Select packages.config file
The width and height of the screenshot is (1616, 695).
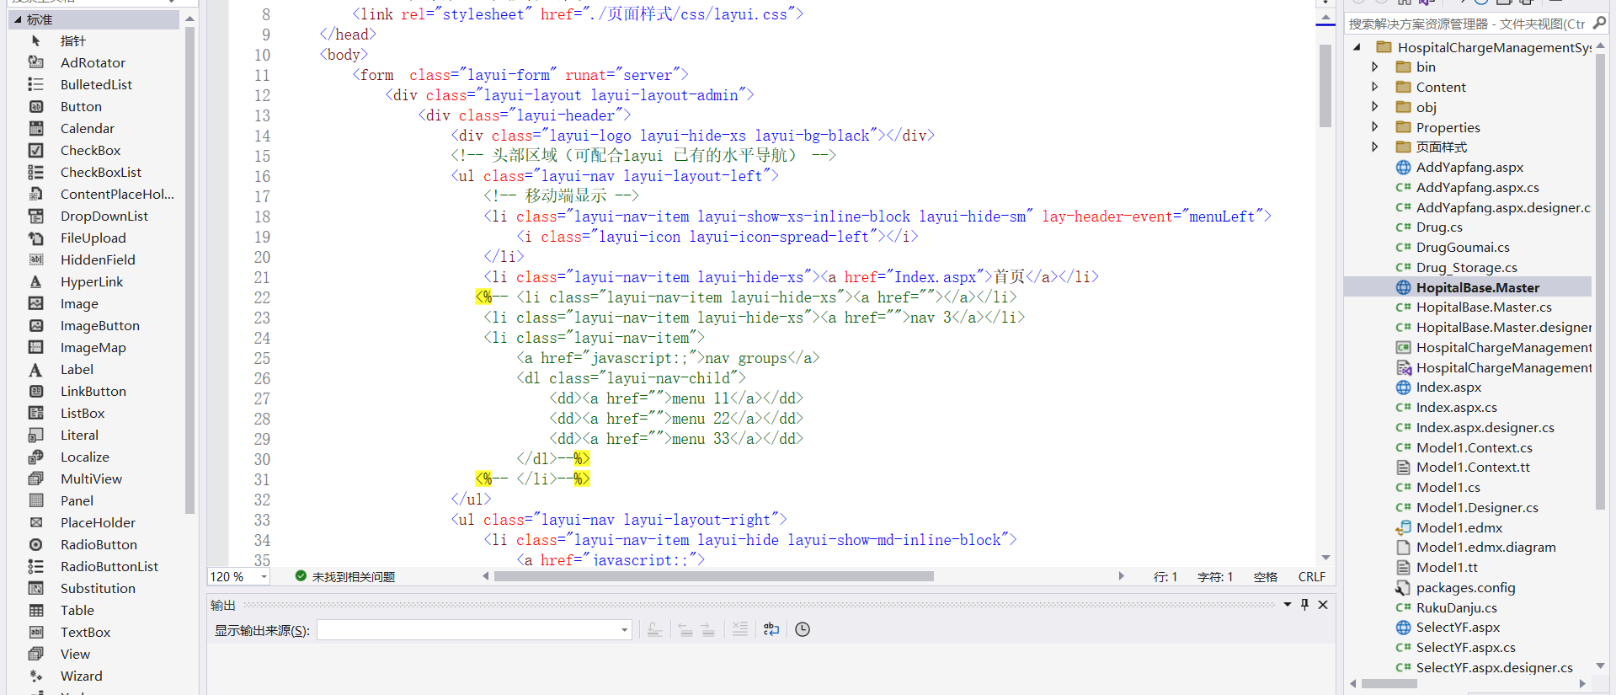[1465, 588]
